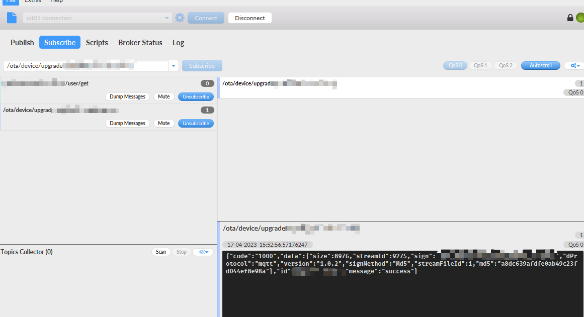Click the Connect button
The image size is (584, 317).
click(206, 18)
